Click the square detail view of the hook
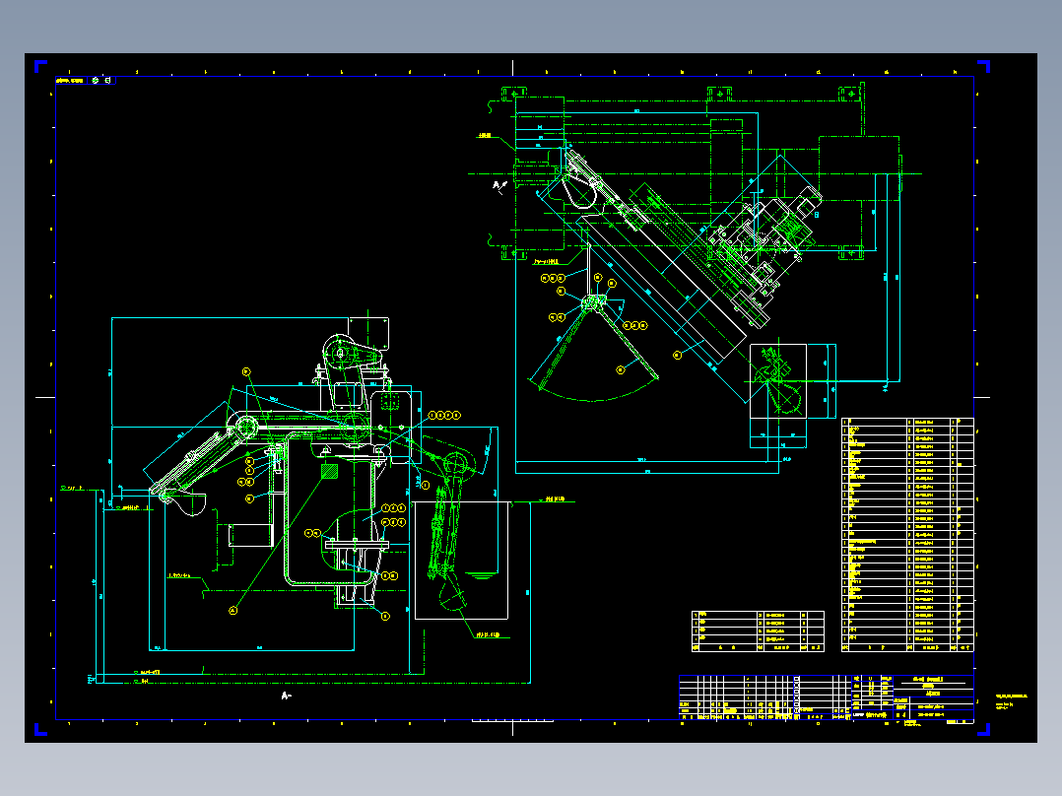This screenshot has height=796, width=1062. (778, 382)
